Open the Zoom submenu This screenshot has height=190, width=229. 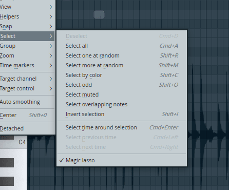click(x=27, y=56)
